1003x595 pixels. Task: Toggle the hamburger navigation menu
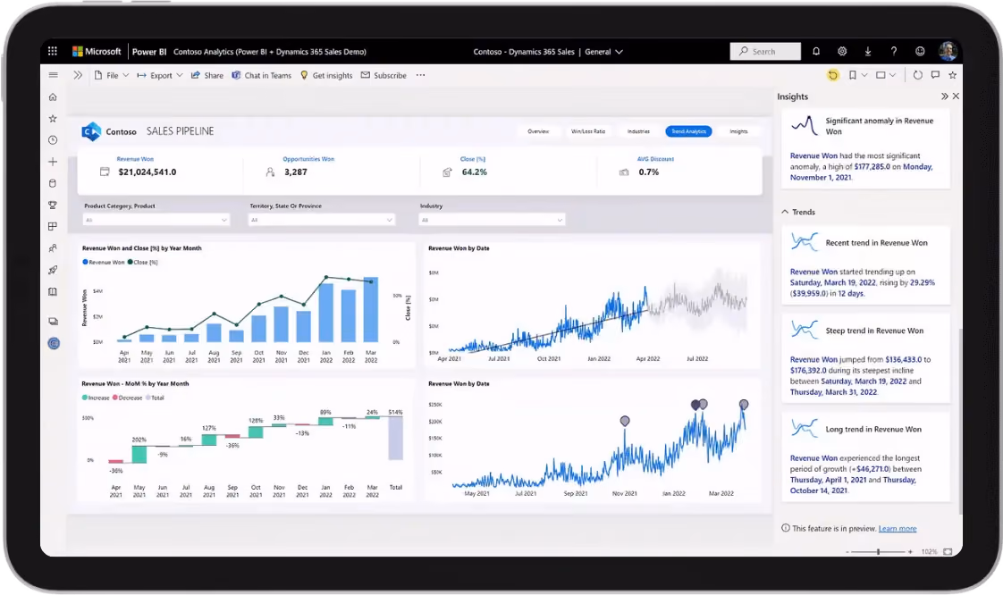53,75
